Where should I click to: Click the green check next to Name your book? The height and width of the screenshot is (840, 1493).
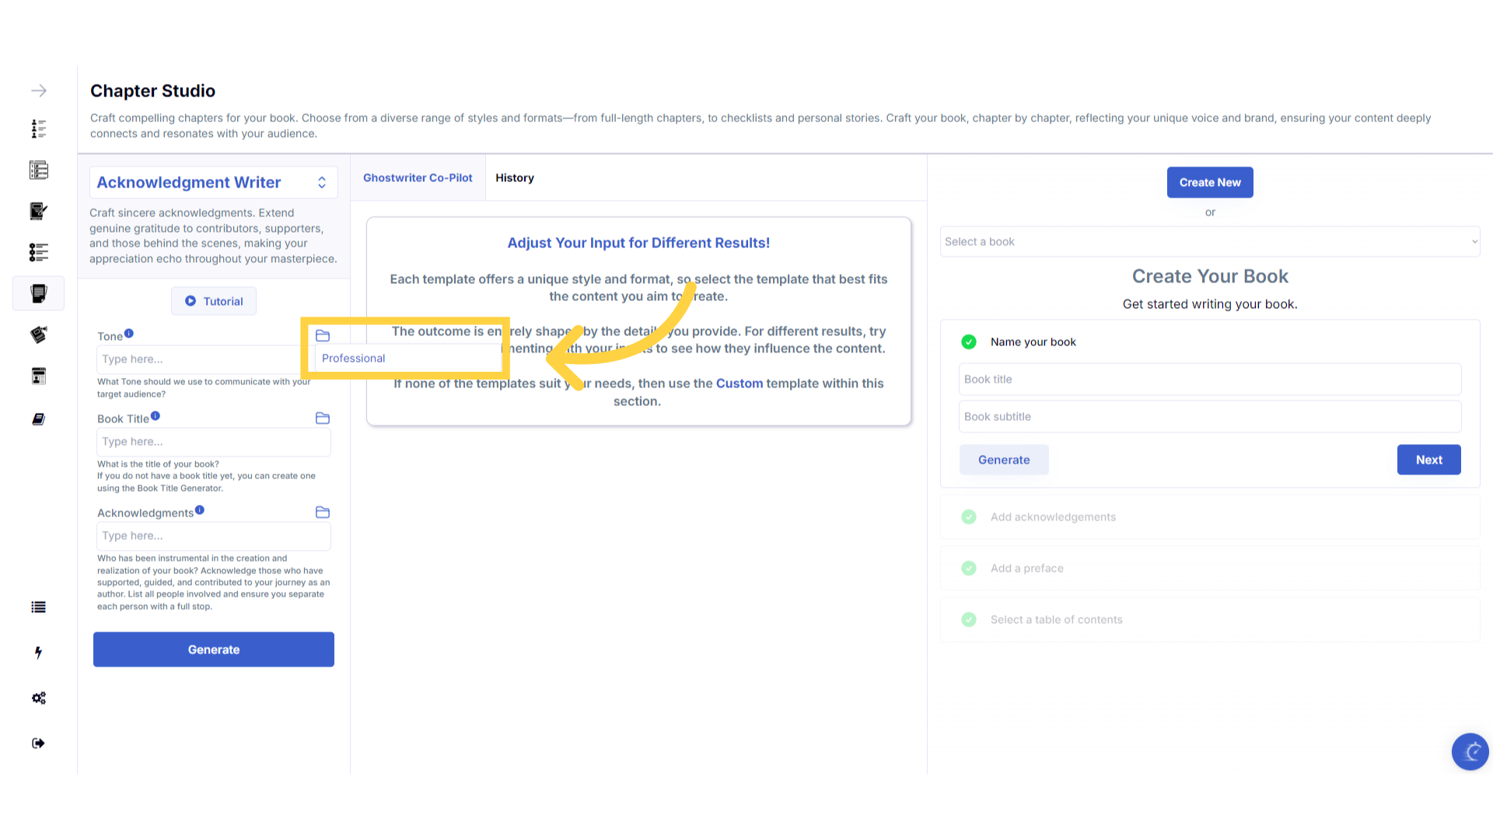969,341
